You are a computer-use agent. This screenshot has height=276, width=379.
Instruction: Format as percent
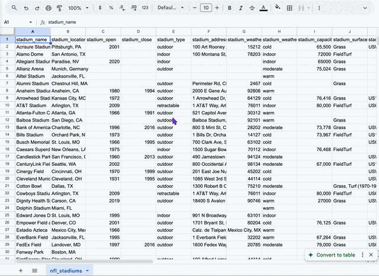point(111,8)
